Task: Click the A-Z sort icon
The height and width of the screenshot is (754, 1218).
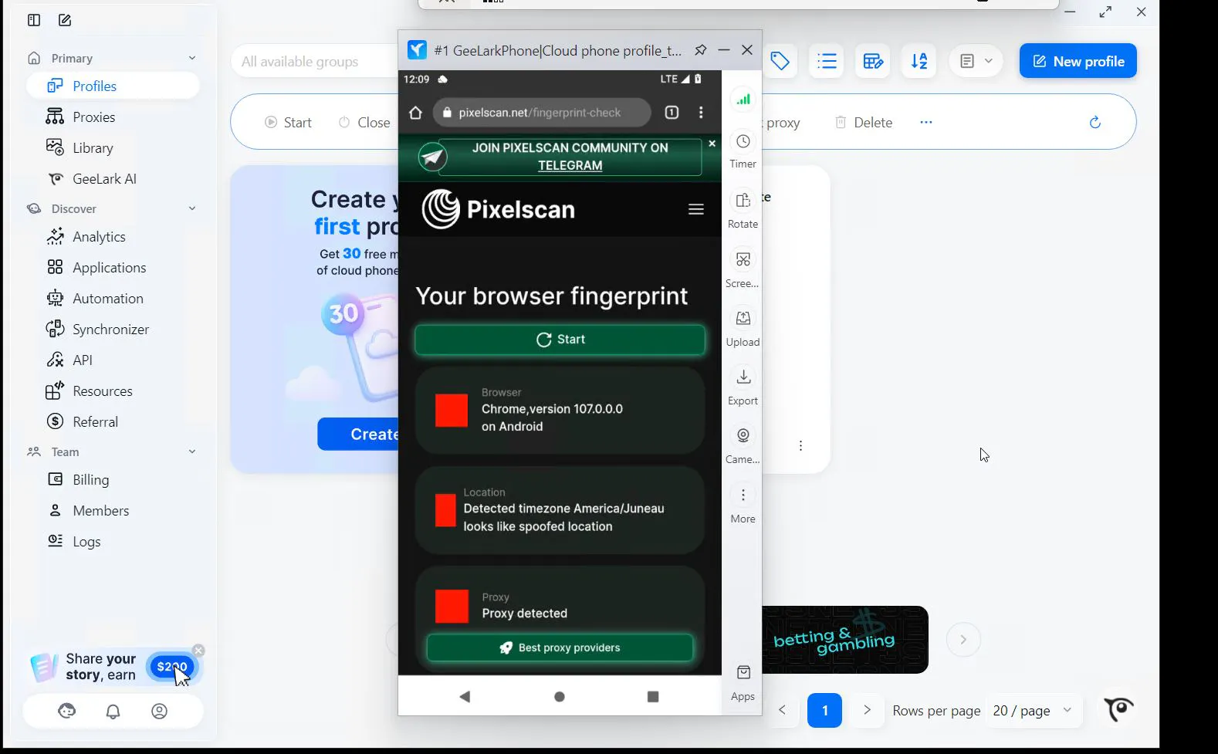Action: tap(919, 61)
